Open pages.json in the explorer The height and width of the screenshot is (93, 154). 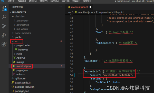point(22,70)
